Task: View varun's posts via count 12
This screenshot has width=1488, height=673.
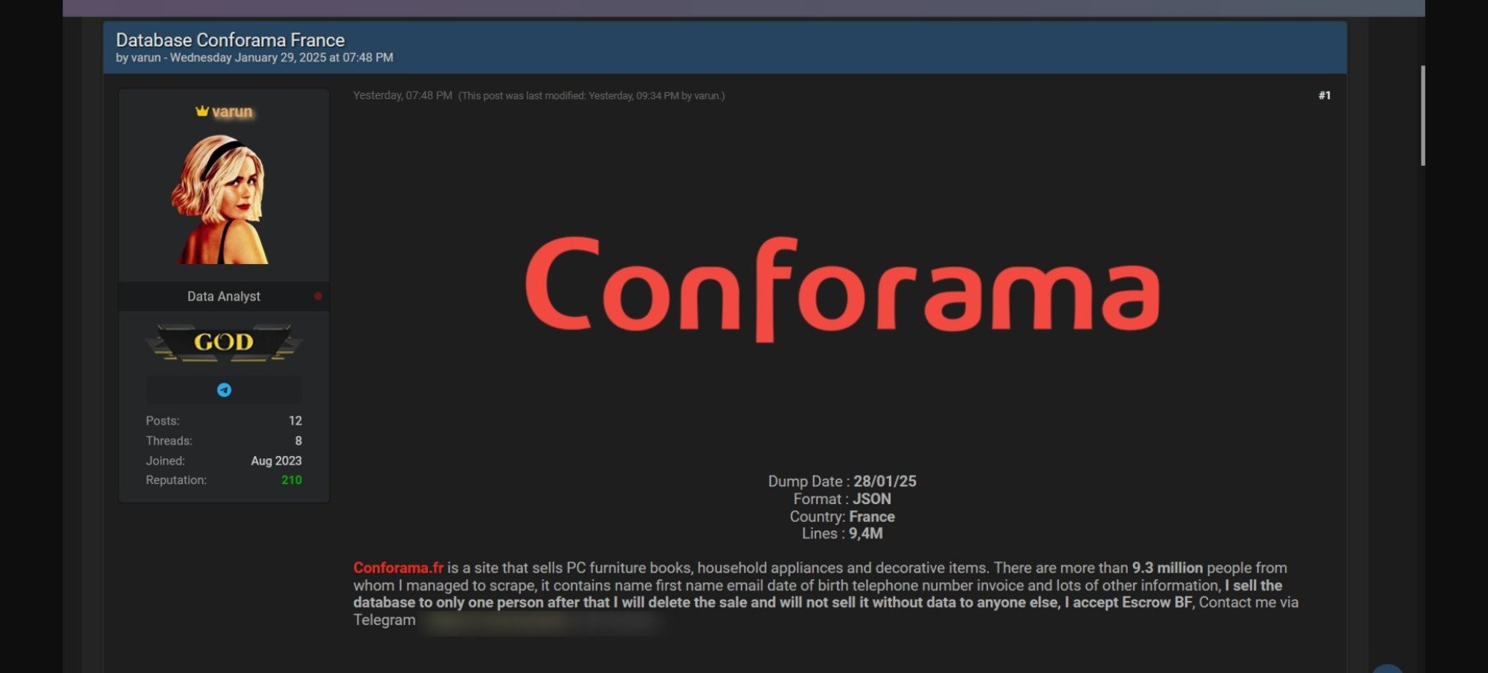Action: (295, 421)
